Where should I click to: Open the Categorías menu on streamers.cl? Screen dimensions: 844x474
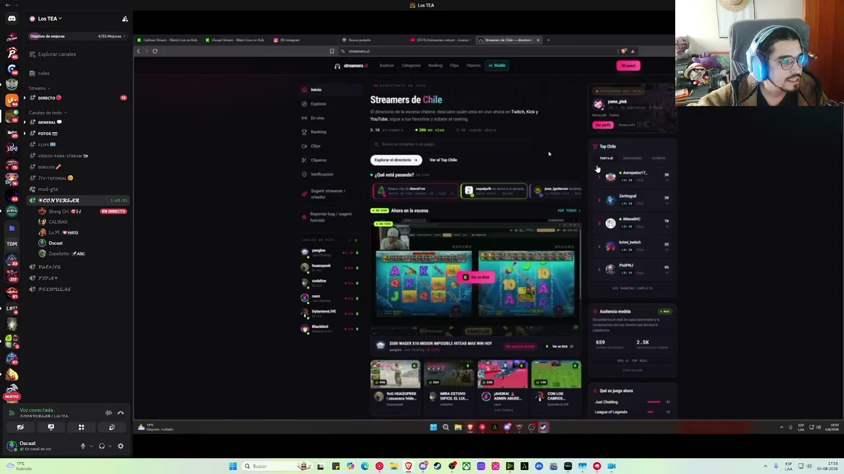coord(411,65)
